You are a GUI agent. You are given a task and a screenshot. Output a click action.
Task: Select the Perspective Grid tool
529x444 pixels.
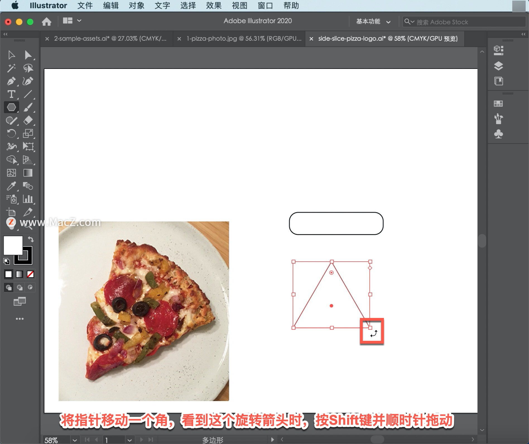(28, 160)
